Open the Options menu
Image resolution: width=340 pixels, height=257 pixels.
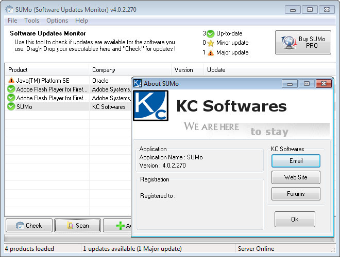57,21
